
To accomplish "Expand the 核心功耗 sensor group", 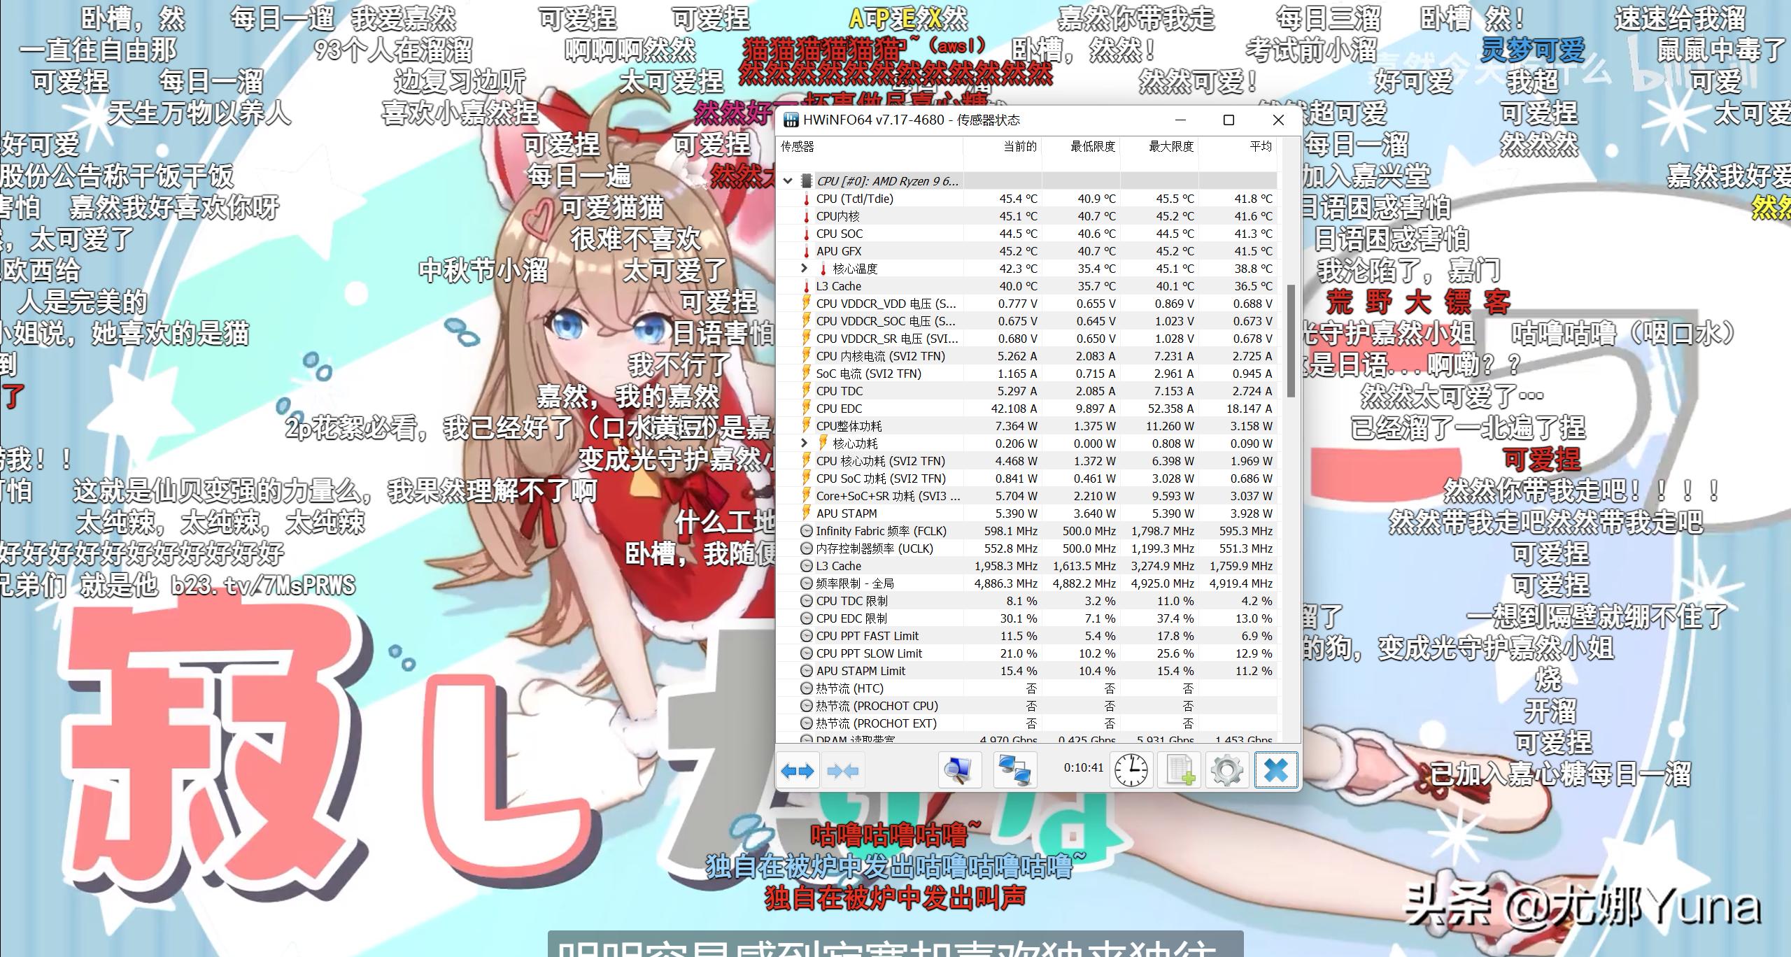I will click(x=804, y=443).
